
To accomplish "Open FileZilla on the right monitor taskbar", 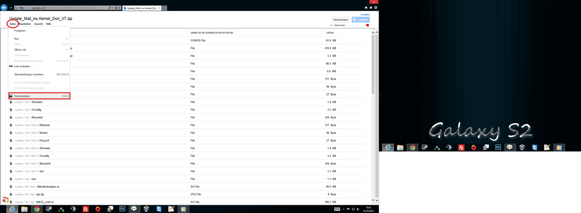I will (461, 147).
